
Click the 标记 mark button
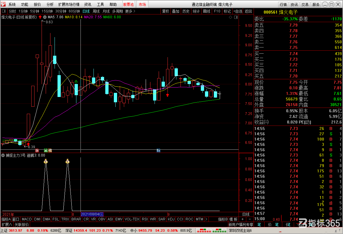point(227,11)
